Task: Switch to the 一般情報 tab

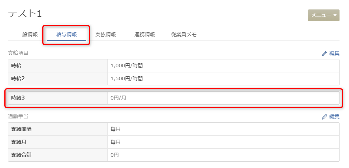Action: tap(27, 35)
